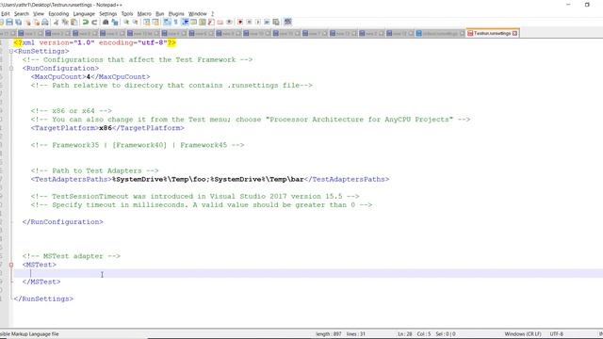Toggle synchronized vertical scrolling icon

pos(147,22)
